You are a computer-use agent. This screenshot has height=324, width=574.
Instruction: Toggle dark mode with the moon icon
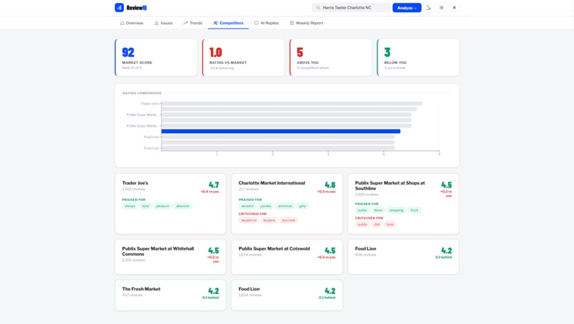429,8
